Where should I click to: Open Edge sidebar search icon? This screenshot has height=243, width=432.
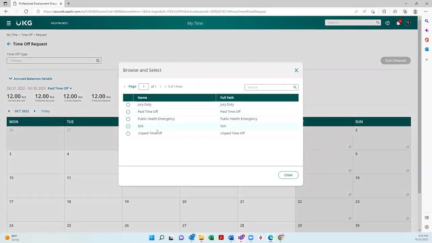coord(427,21)
